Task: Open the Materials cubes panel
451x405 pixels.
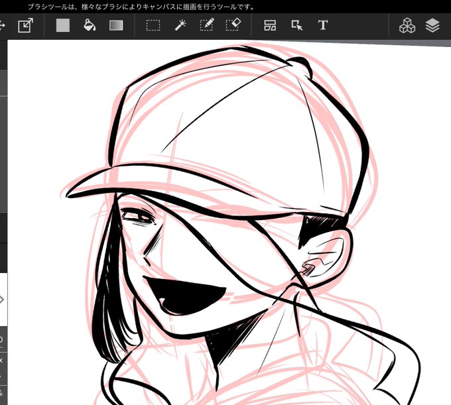Action: (x=407, y=25)
